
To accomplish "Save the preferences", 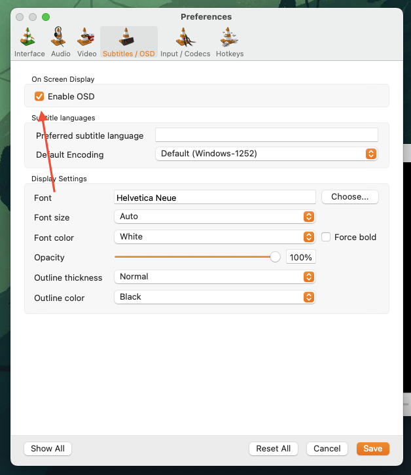I will coord(373,449).
